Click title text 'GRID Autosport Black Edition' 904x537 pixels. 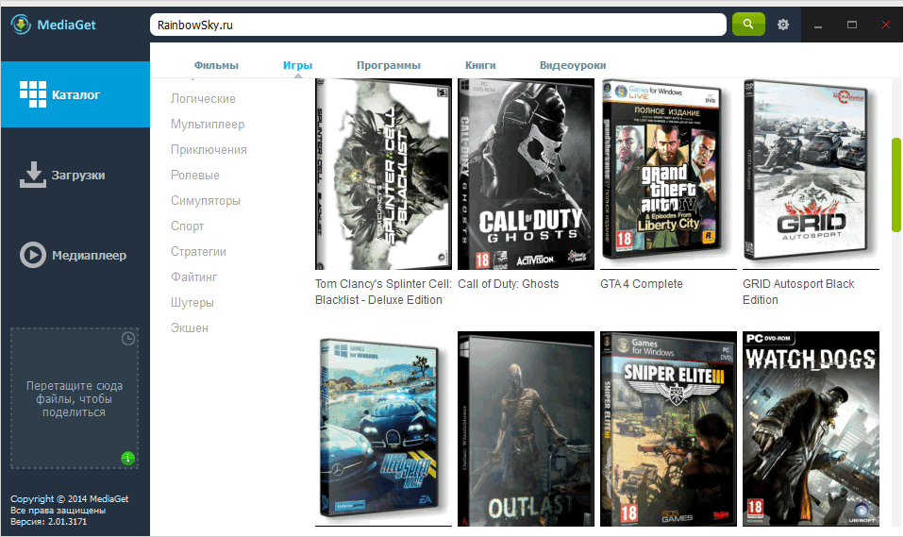798,292
